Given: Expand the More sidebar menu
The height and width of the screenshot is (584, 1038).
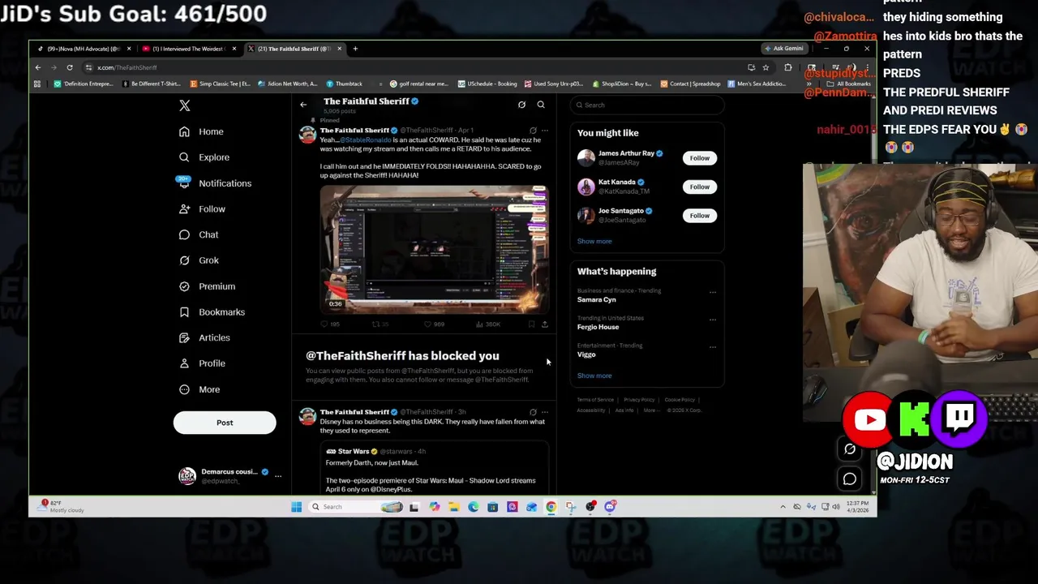Looking at the screenshot, I should click(x=199, y=389).
